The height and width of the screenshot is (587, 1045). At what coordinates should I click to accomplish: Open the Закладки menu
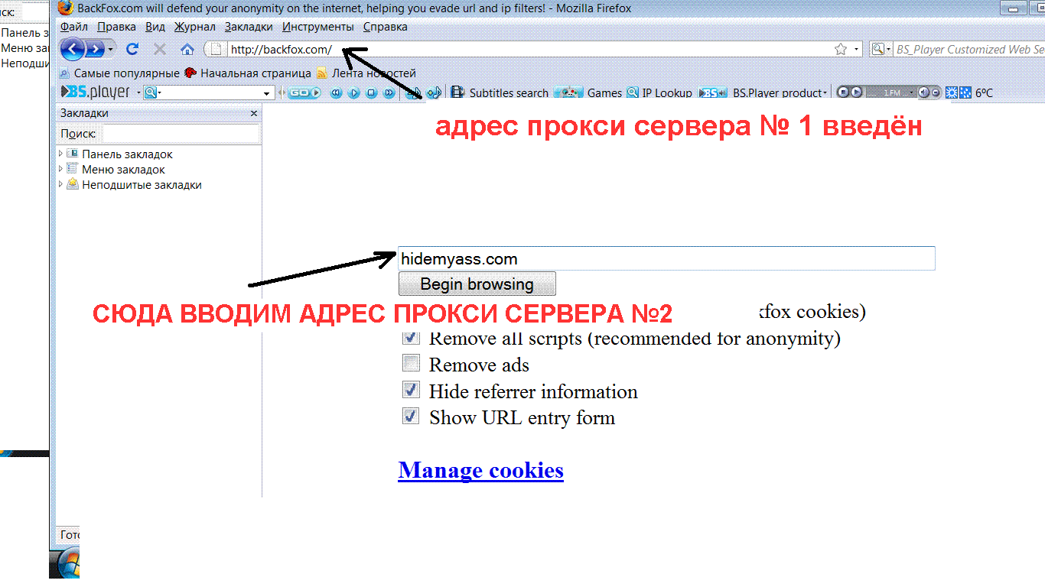click(249, 27)
